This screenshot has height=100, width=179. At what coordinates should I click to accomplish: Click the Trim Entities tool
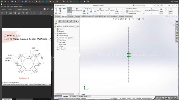pos(100,10)
